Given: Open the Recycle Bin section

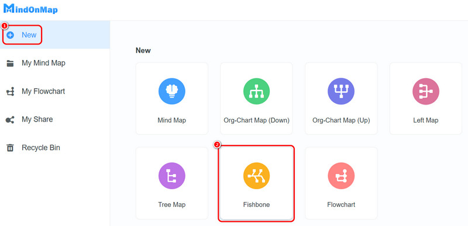Looking at the screenshot, I should 55,147.
